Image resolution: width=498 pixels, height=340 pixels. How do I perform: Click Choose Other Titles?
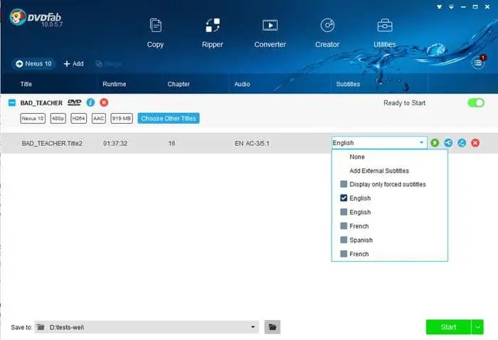pos(169,118)
